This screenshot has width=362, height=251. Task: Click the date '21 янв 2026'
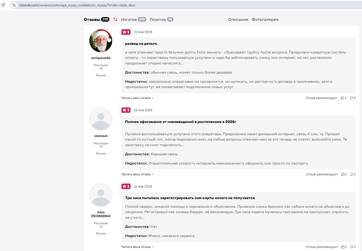tap(143, 32)
